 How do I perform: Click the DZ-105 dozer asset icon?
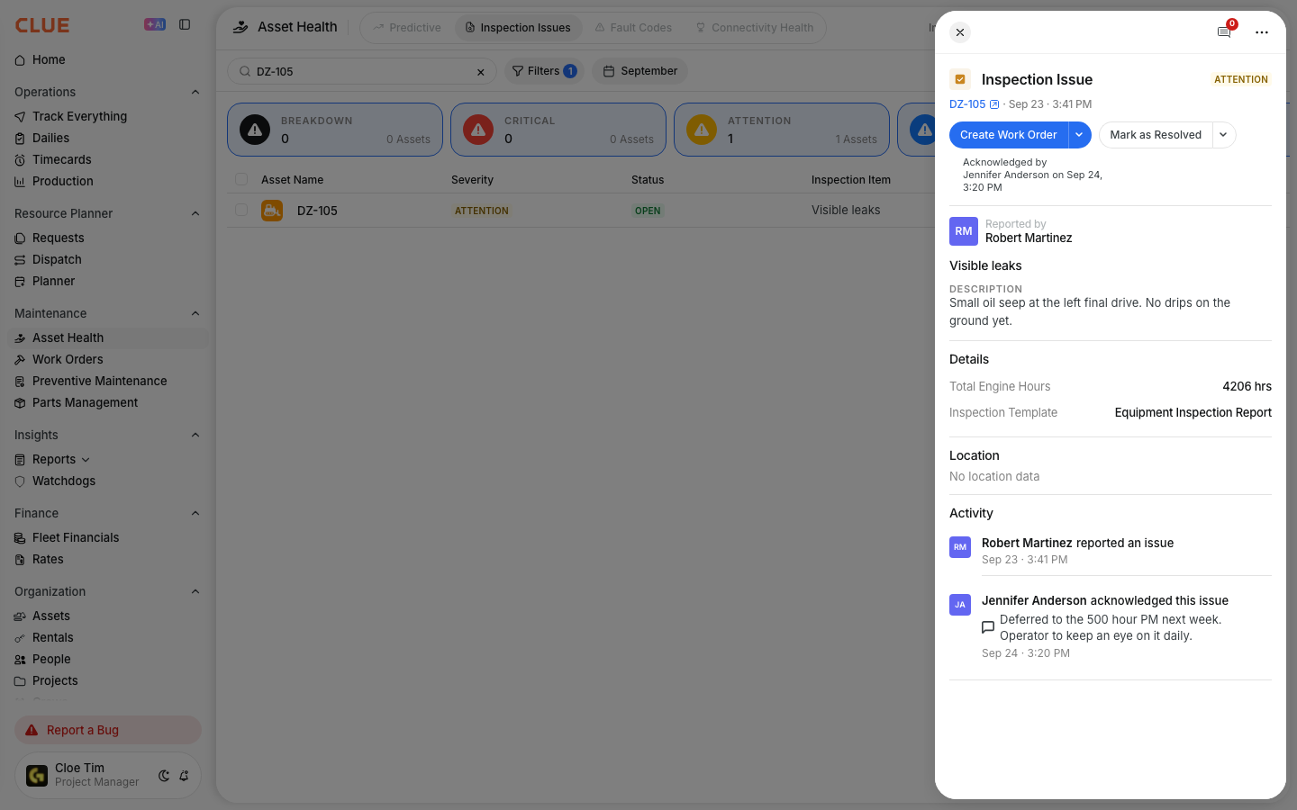(272, 211)
